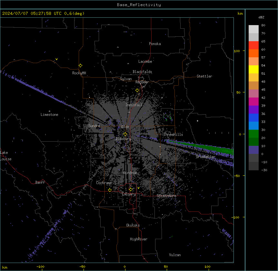This screenshot has height=271, width=278.
Task: Select the red 60-65 dBZ legend swatch
Action: [253, 45]
